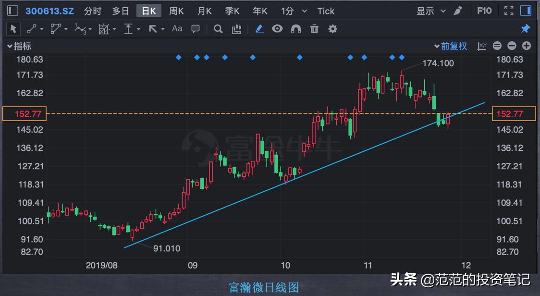Switch to the Tick tab
This screenshot has height=296, width=540.
coord(326,11)
